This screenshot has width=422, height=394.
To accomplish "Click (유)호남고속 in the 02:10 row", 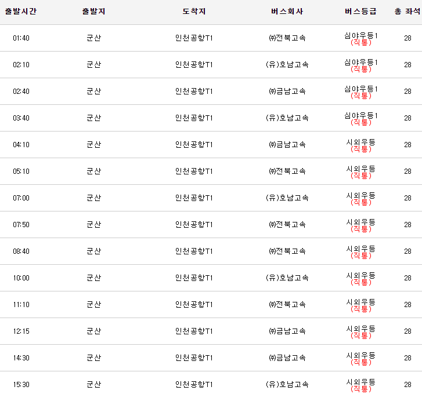I will (287, 64).
